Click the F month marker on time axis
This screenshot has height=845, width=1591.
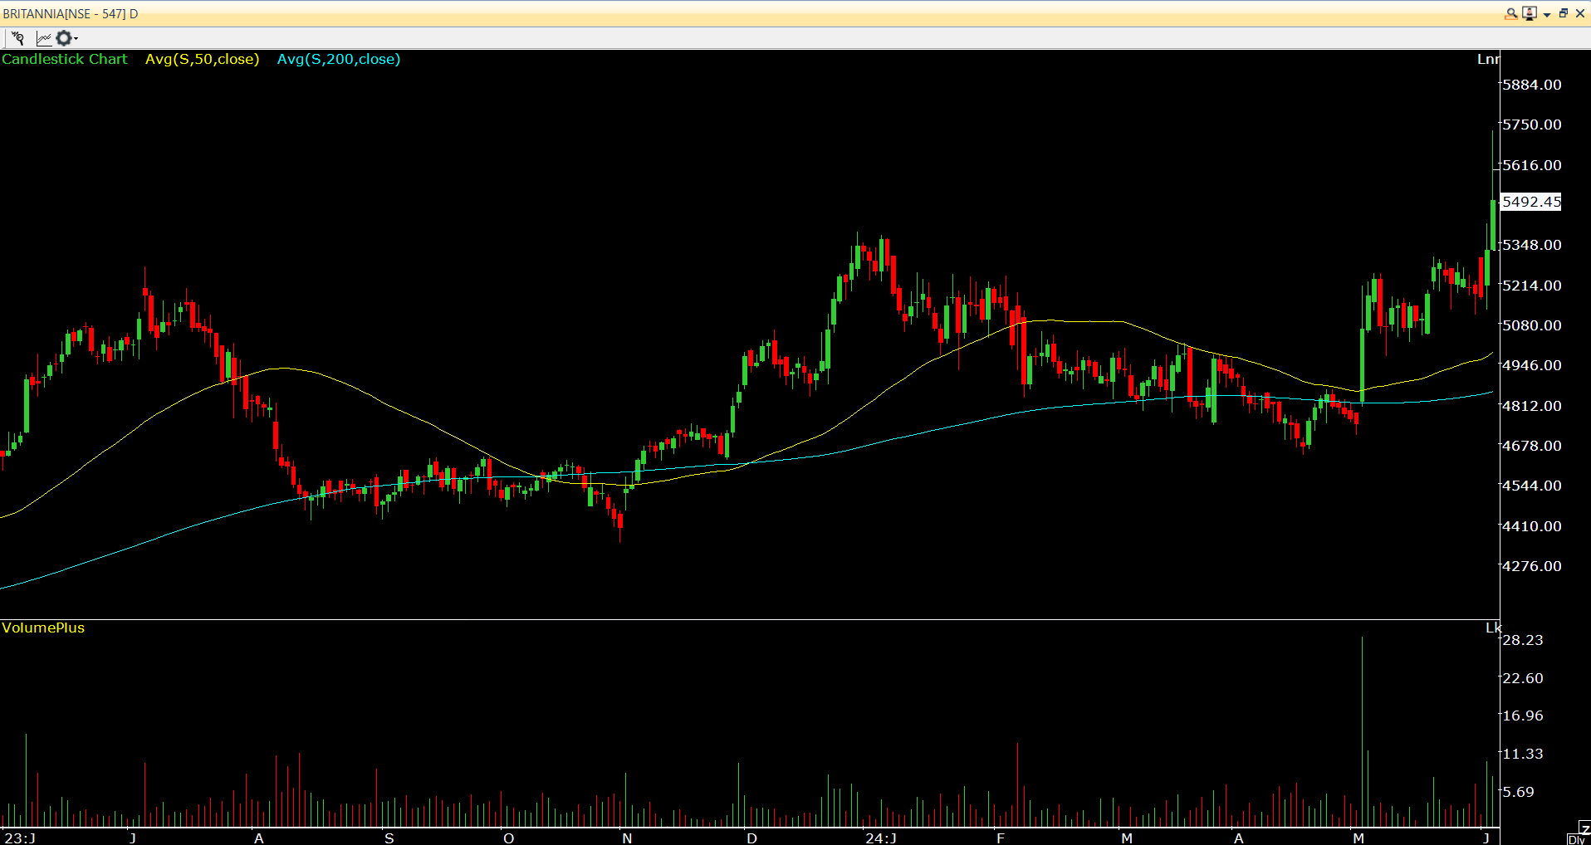coord(1001,838)
